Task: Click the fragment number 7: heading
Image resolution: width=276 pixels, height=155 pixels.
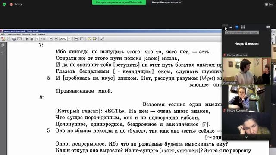Action: coord(41,45)
